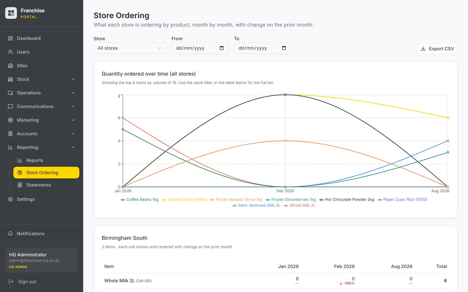The width and height of the screenshot is (468, 292).
Task: Click the Communications chat icon
Action: pos(10,106)
